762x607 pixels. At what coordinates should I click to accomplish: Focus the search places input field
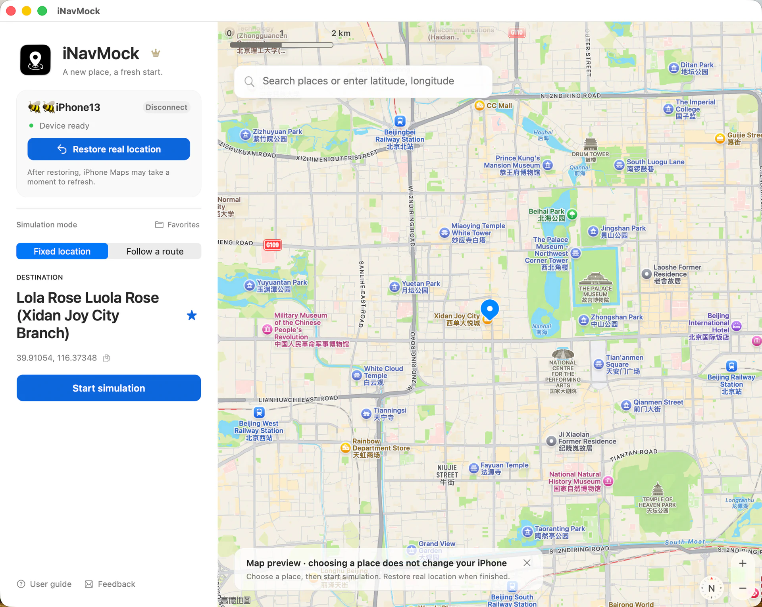coord(363,81)
